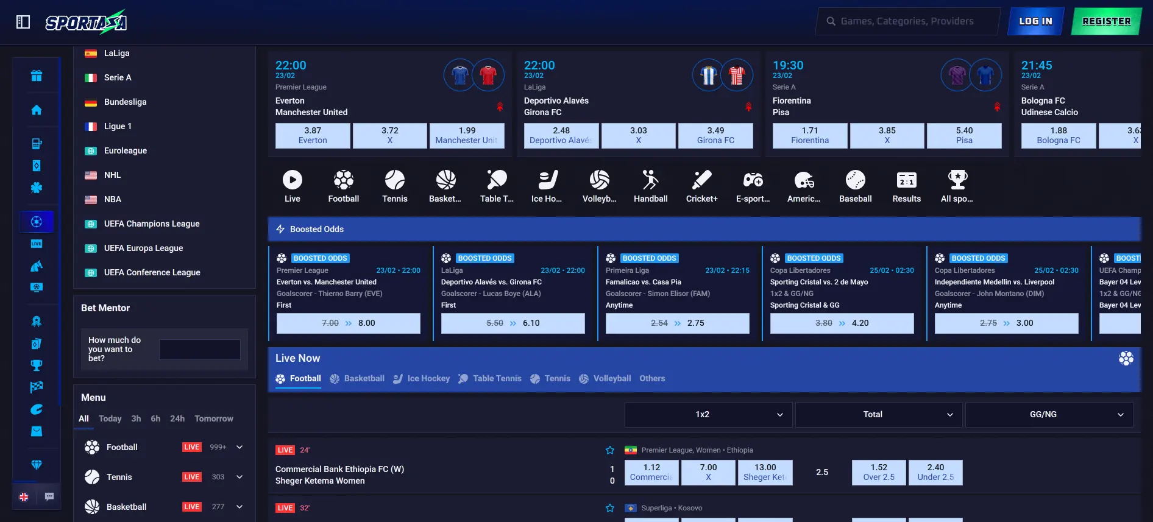Toggle the sidebar panel icon
Viewport: 1153px width, 522px height.
pos(23,23)
